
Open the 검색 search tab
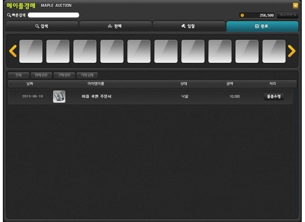point(41,27)
